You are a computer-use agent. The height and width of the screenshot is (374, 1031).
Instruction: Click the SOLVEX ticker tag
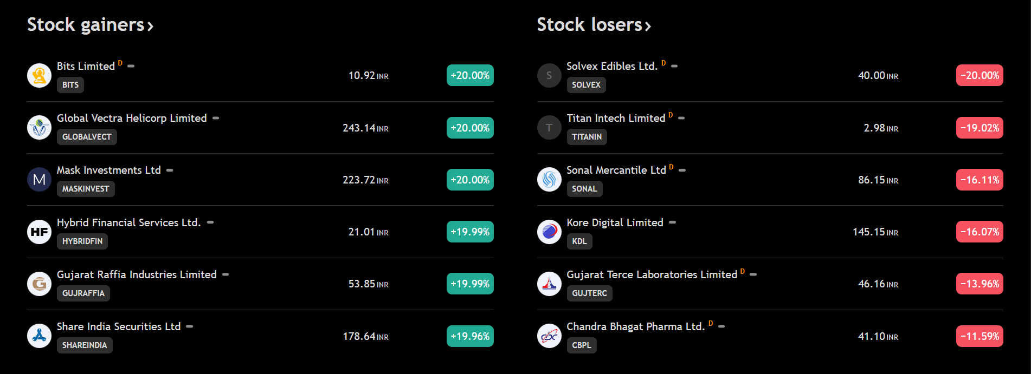coord(586,85)
